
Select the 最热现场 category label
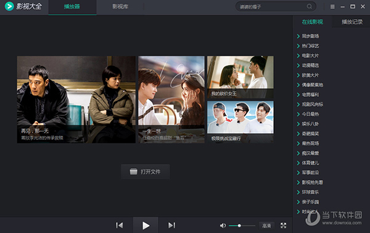pyautogui.click(x=310, y=144)
